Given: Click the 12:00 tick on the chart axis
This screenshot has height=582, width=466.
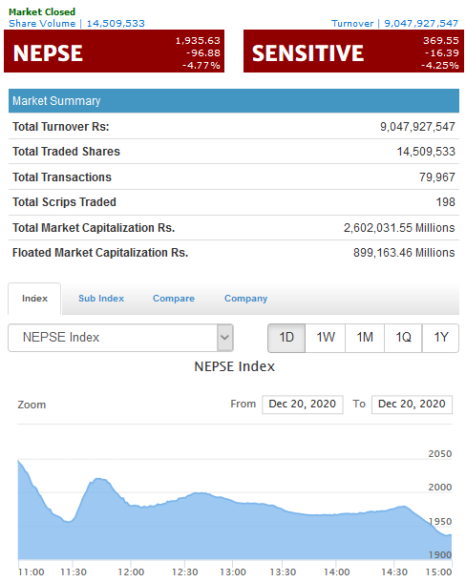Looking at the screenshot, I should click(131, 572).
